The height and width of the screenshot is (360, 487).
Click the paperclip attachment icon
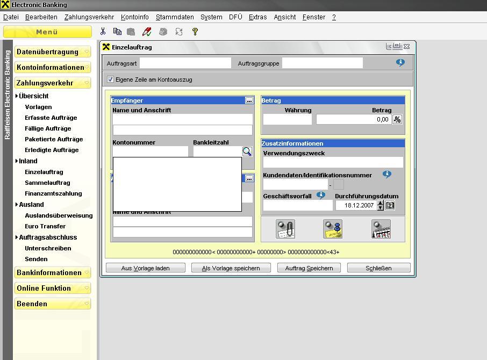click(x=285, y=229)
